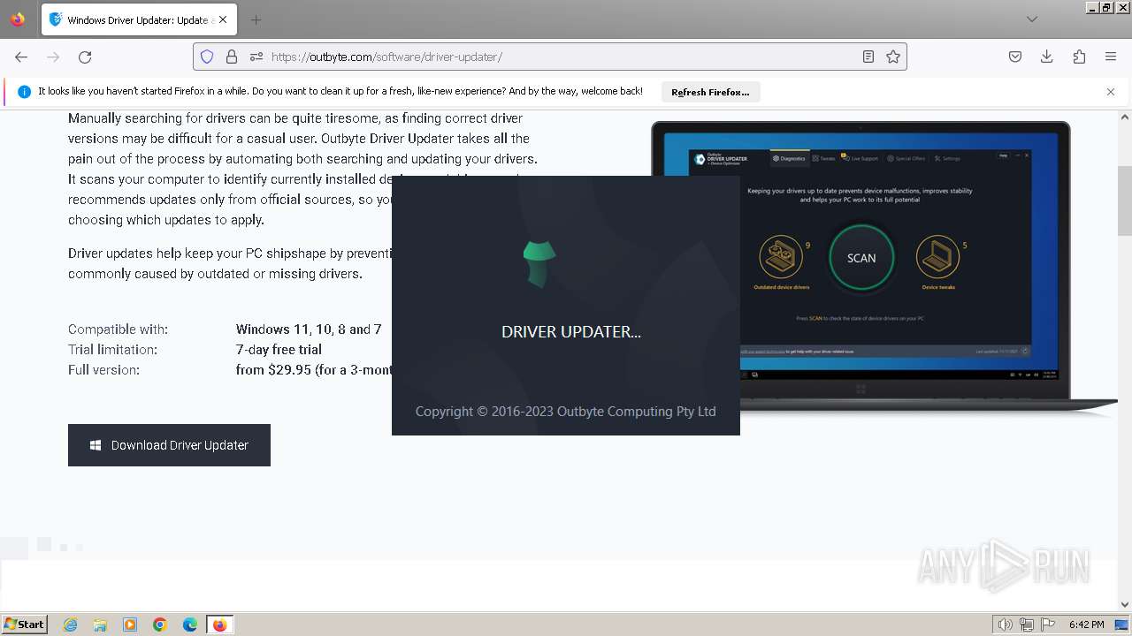Open the Firefox application menu

1111,57
